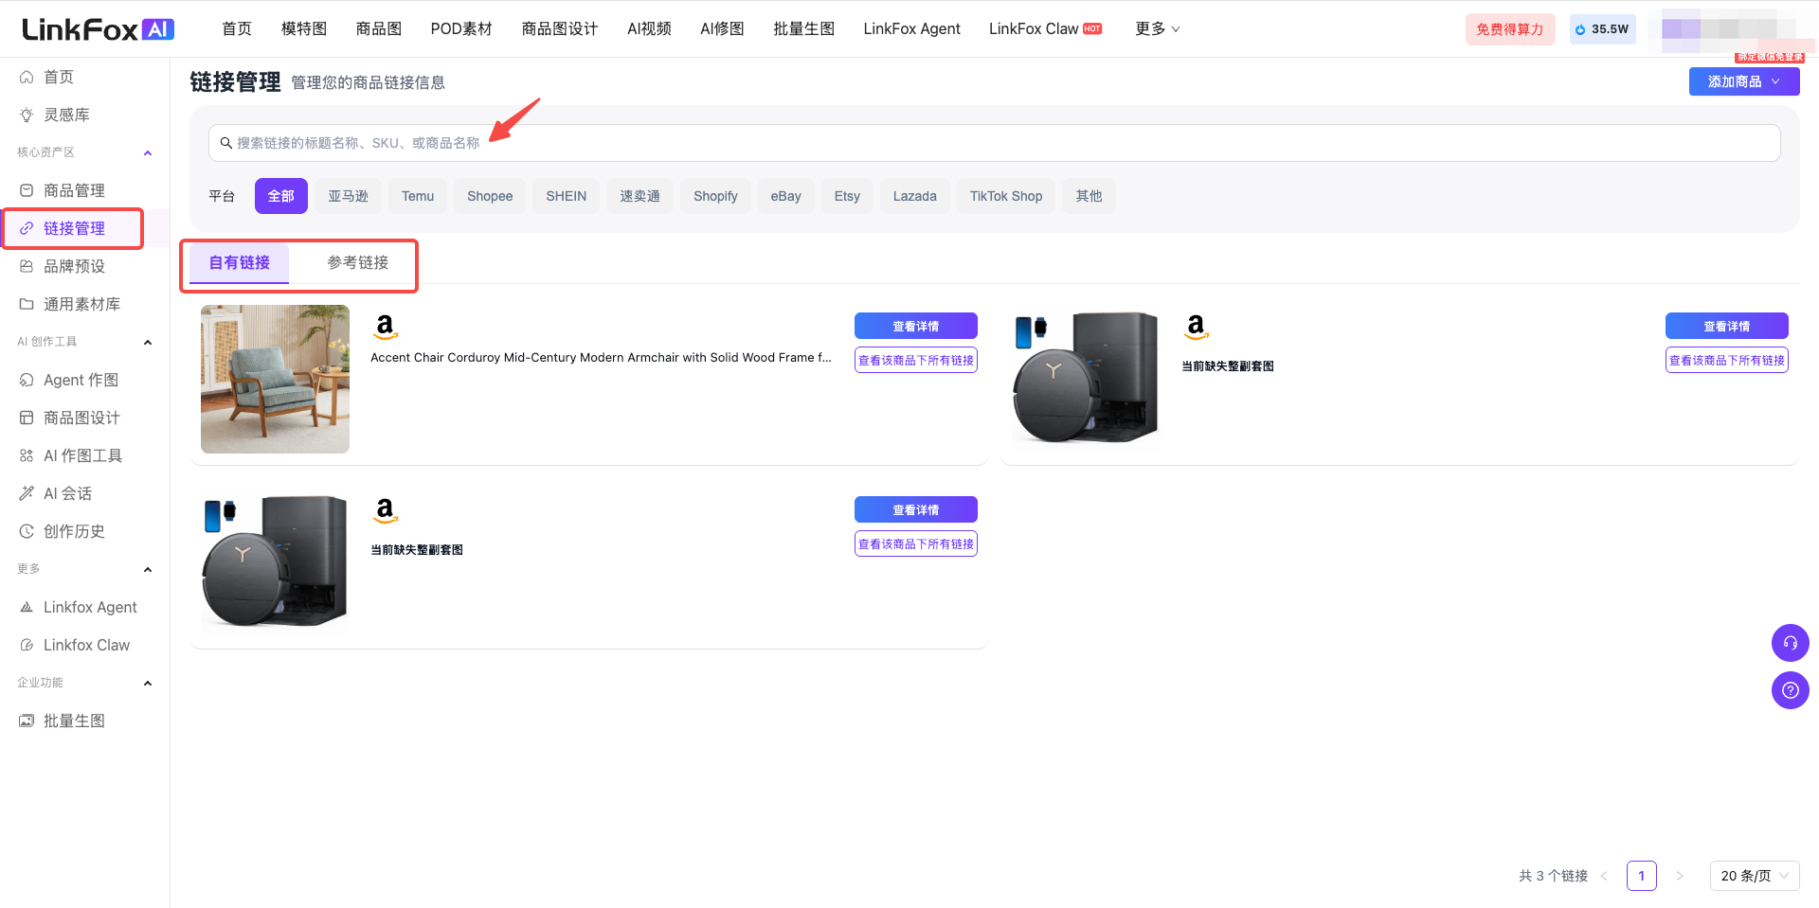Collapse the 企业功能 sidebar section
Viewport: 1819px width, 908px height.
[148, 683]
